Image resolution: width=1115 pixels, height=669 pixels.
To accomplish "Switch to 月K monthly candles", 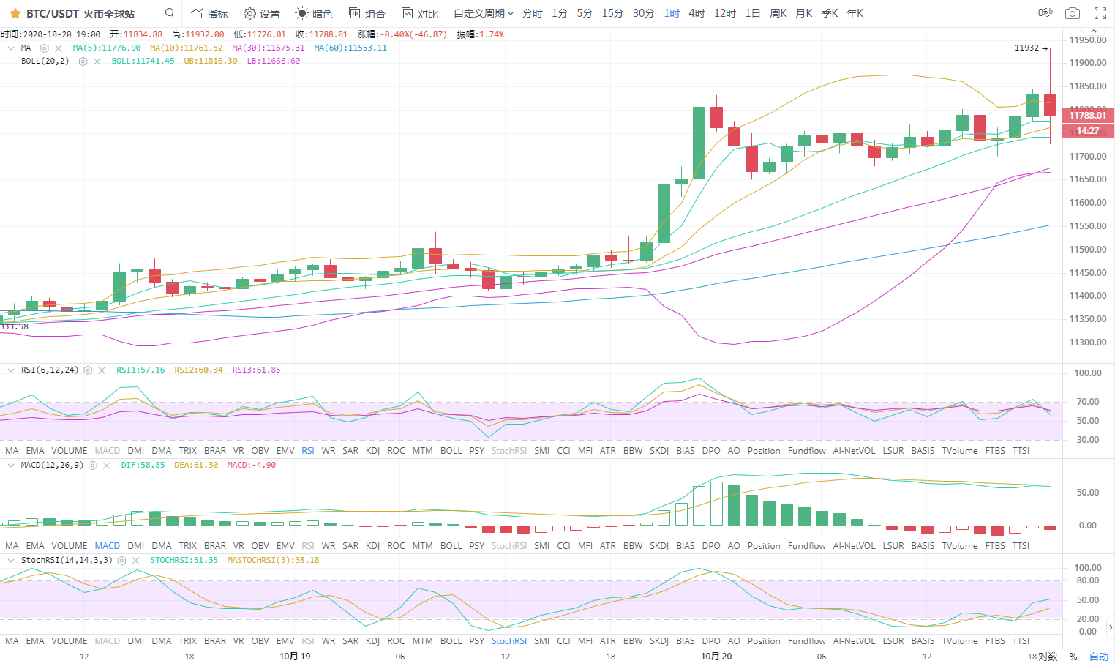I will (x=804, y=13).
